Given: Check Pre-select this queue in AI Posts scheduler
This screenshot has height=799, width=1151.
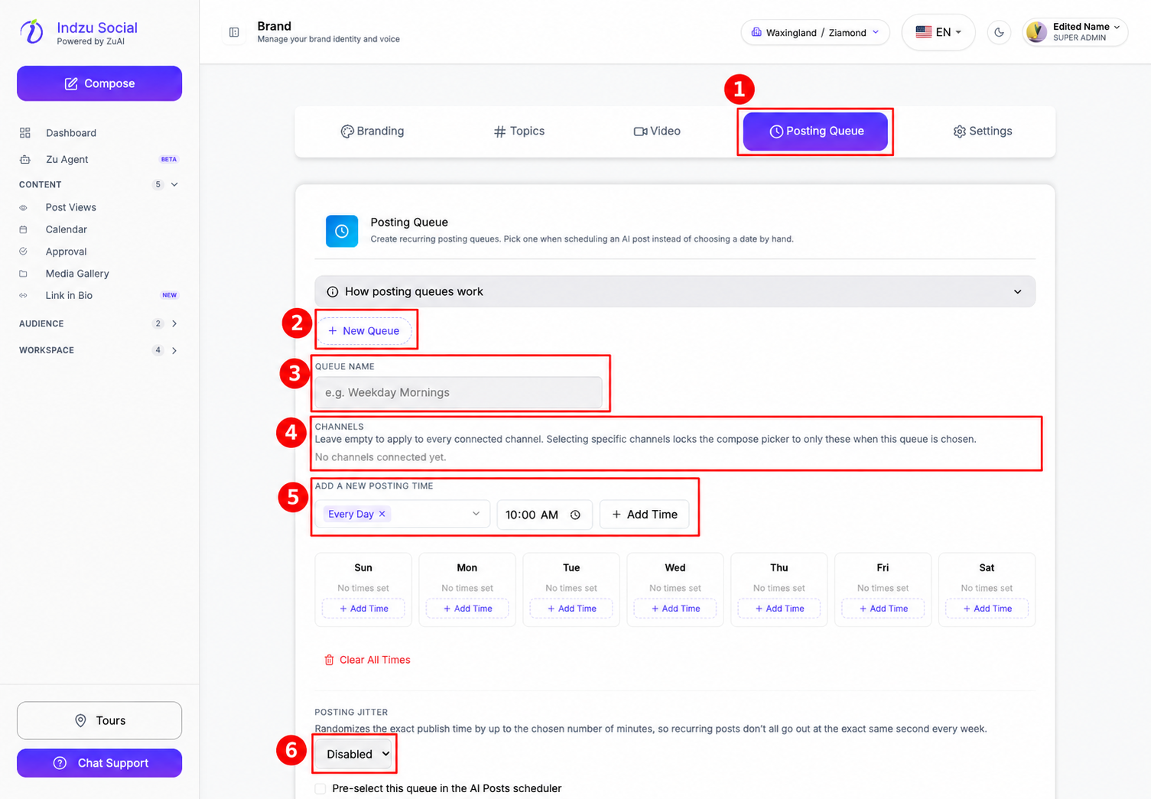Looking at the screenshot, I should pyautogui.click(x=320, y=788).
